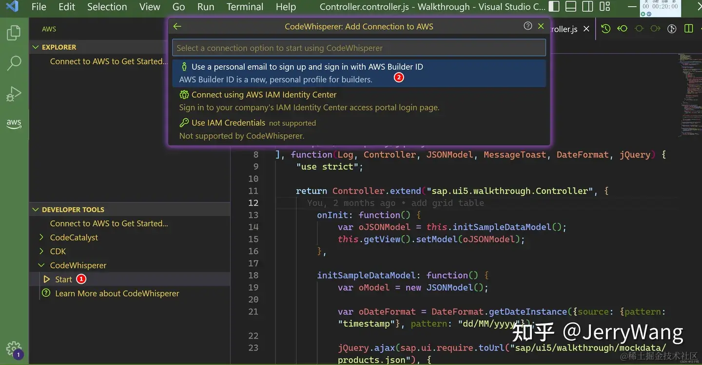Click the help icon in the CodeWhisperer dialog
The image size is (702, 365).
tap(527, 26)
